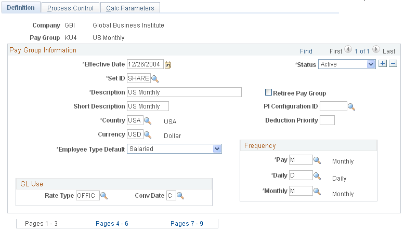The width and height of the screenshot is (405, 231).
Task: Select the Definition tab
Action: [21, 8]
